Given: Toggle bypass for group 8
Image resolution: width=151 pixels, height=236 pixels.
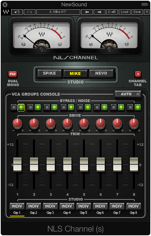Looking at the screenshot, I should pyautogui.click(x=130, y=107).
